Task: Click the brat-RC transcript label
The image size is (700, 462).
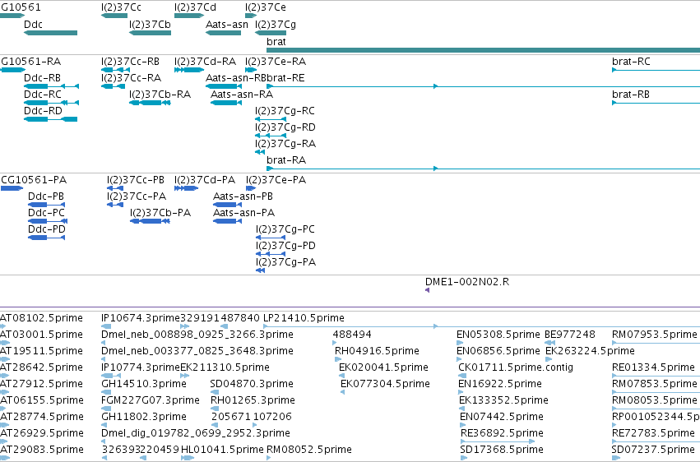Action: click(631, 62)
